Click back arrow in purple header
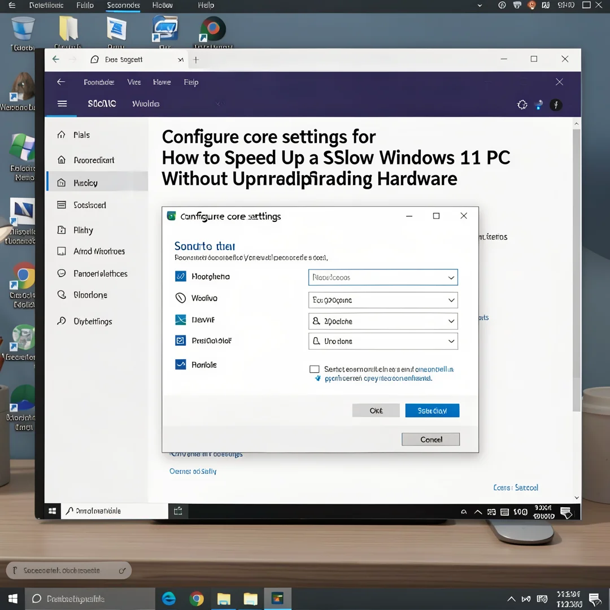This screenshot has width=610, height=610. 61,82
